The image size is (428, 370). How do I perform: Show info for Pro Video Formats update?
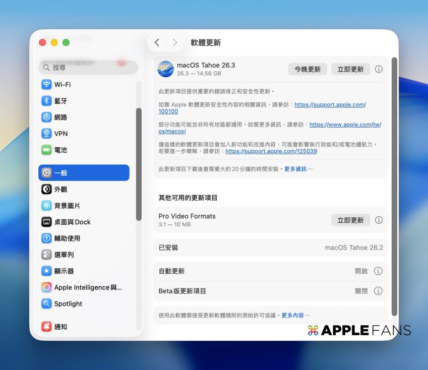click(x=379, y=220)
